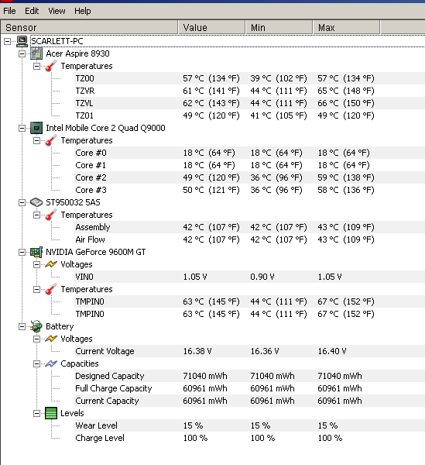Collapse the NVIDIA GeForce 9600M GT node
This screenshot has width=425, height=465.
pyautogui.click(x=22, y=252)
